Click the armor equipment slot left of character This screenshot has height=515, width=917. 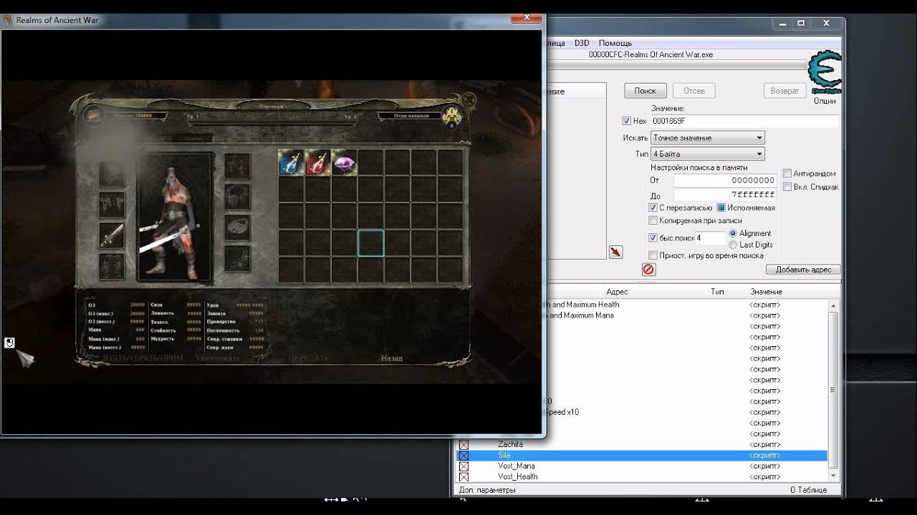click(111, 204)
